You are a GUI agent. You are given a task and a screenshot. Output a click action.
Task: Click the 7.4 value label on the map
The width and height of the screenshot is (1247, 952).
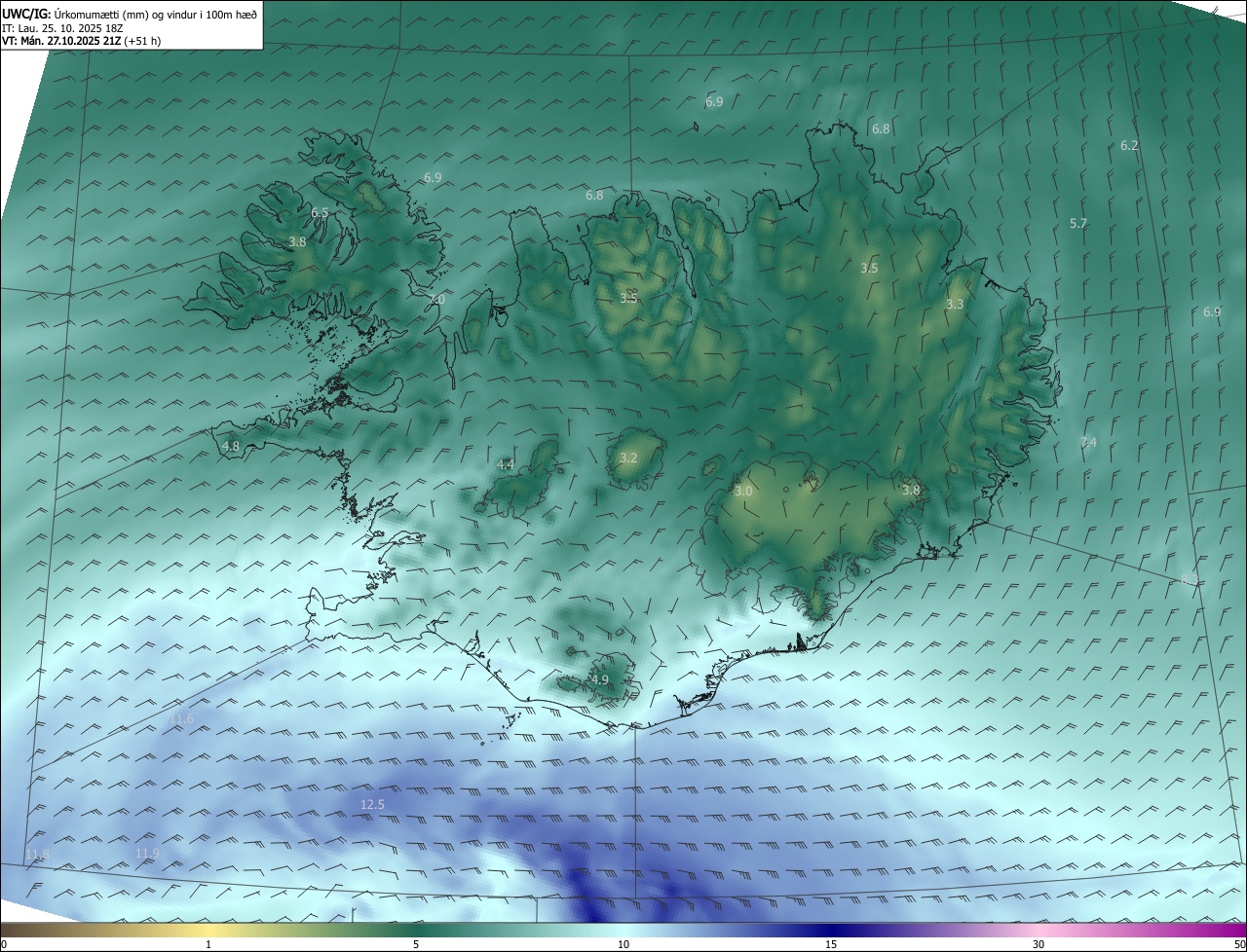click(1088, 443)
